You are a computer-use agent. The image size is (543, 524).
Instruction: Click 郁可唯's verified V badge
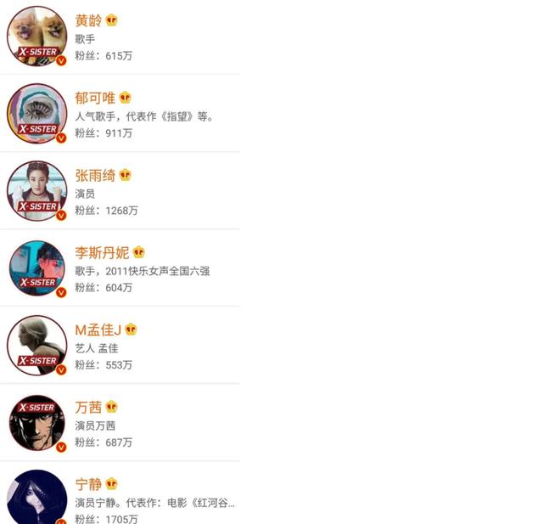(x=61, y=138)
